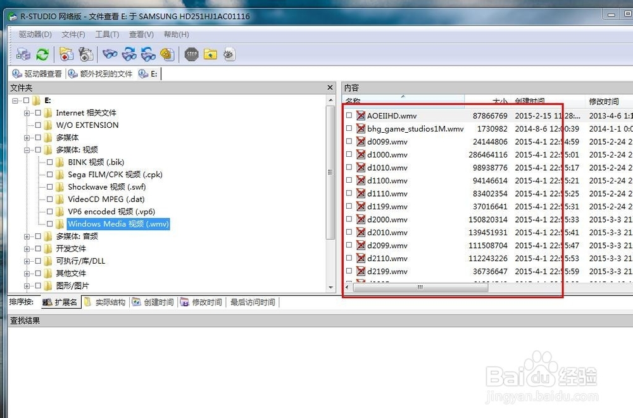
Task: Tick the Windows Media 视频 (.wmv) checkbox
Action: [49, 224]
